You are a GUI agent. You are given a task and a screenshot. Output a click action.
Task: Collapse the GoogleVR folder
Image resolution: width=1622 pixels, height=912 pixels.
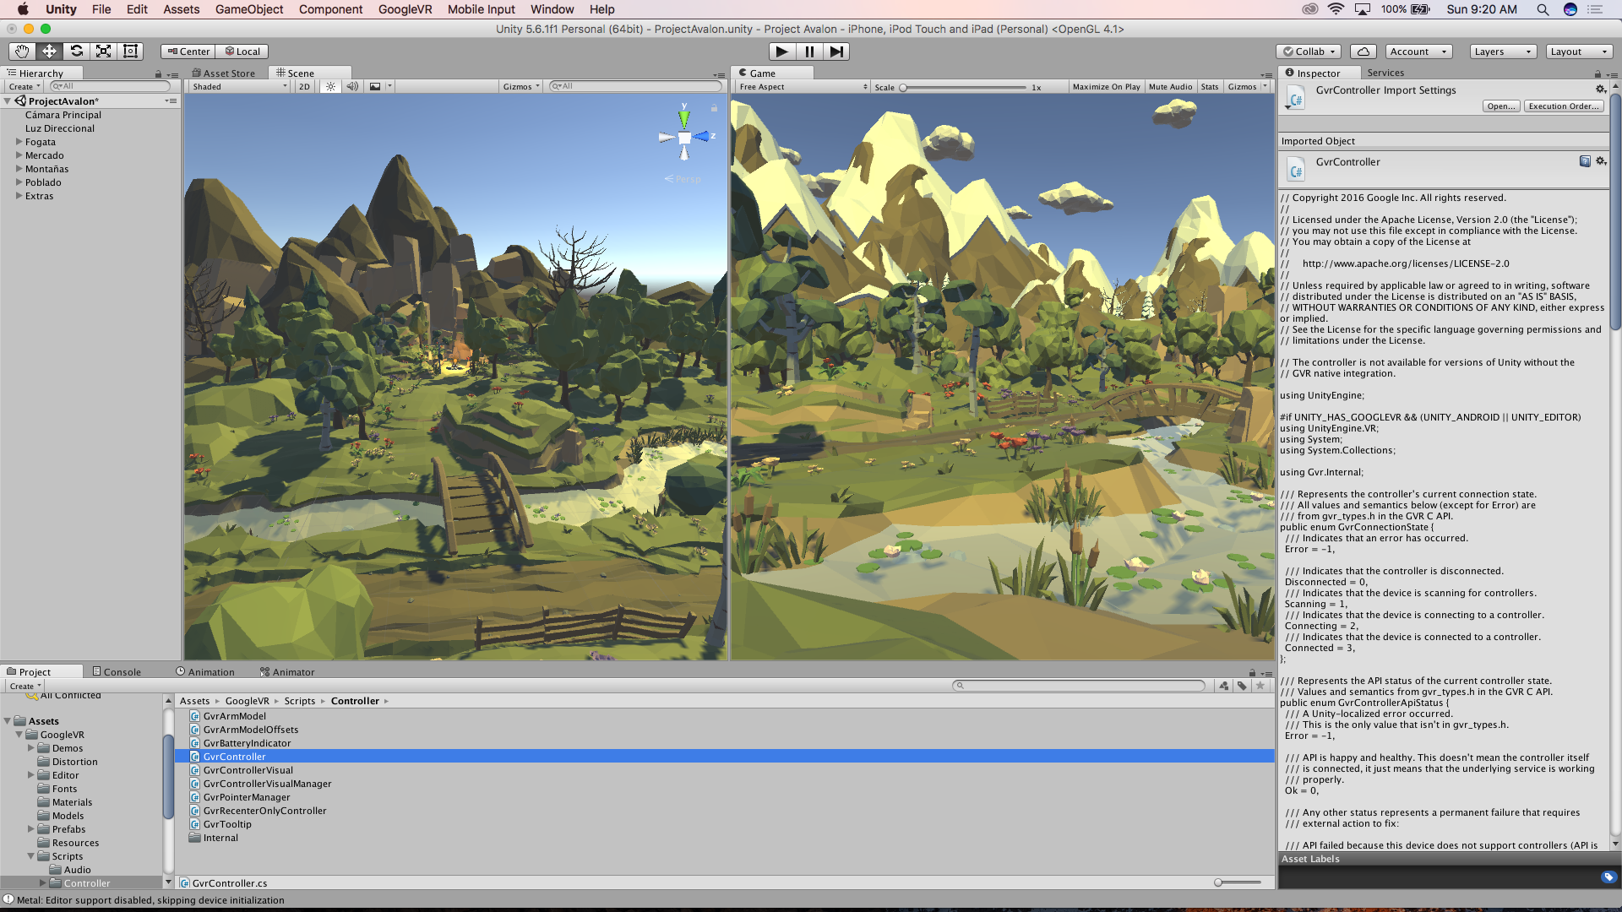click(x=19, y=735)
